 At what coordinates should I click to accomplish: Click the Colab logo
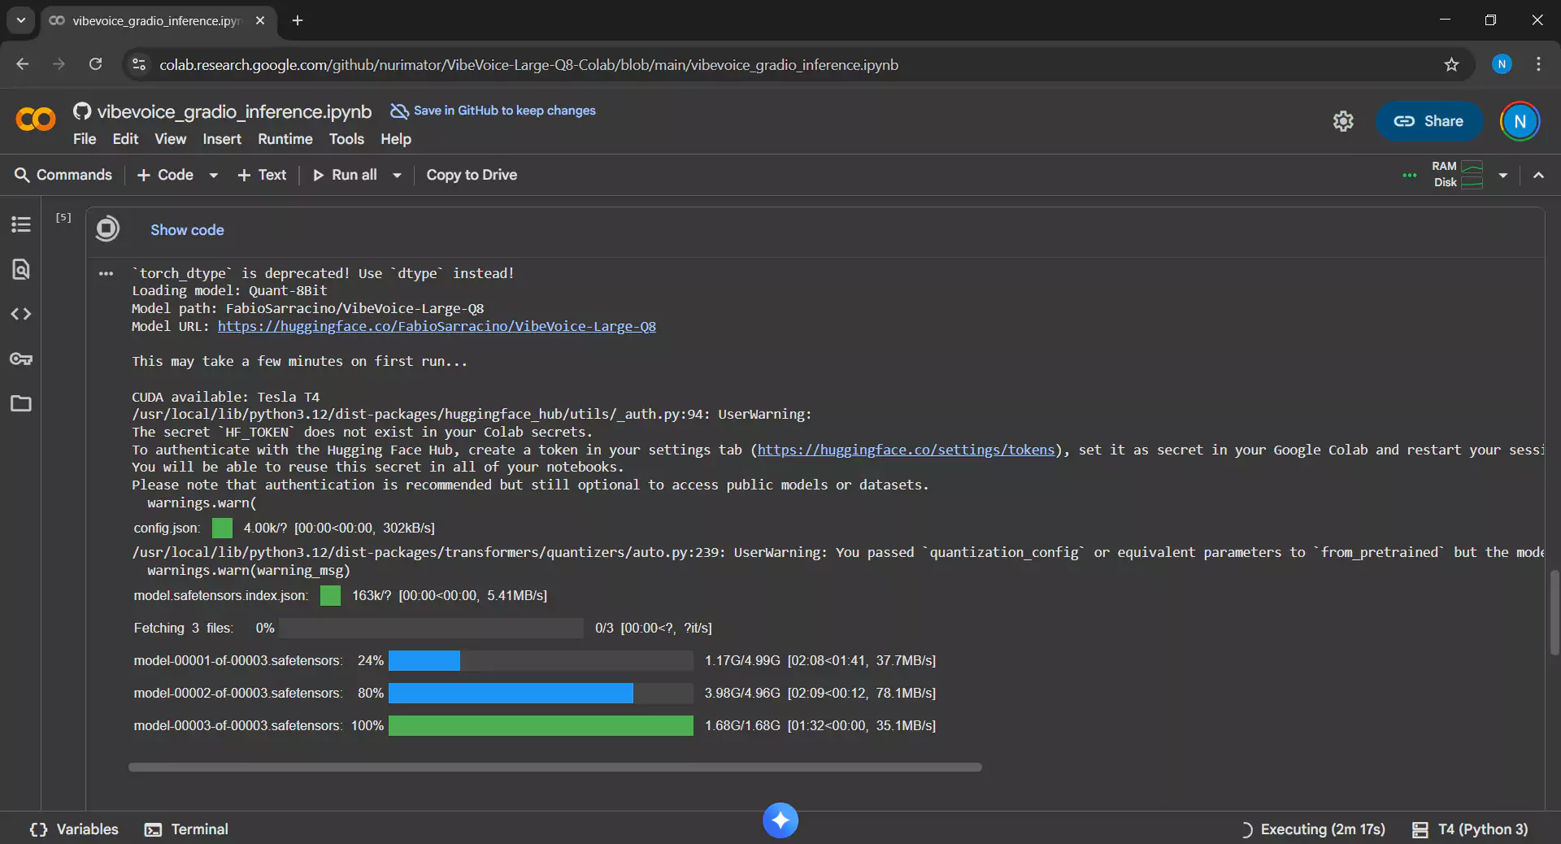(34, 120)
